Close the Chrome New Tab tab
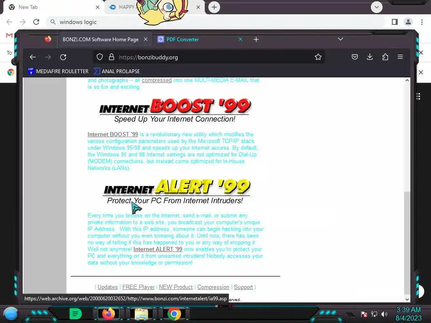431x323 pixels. pyautogui.click(x=98, y=7)
